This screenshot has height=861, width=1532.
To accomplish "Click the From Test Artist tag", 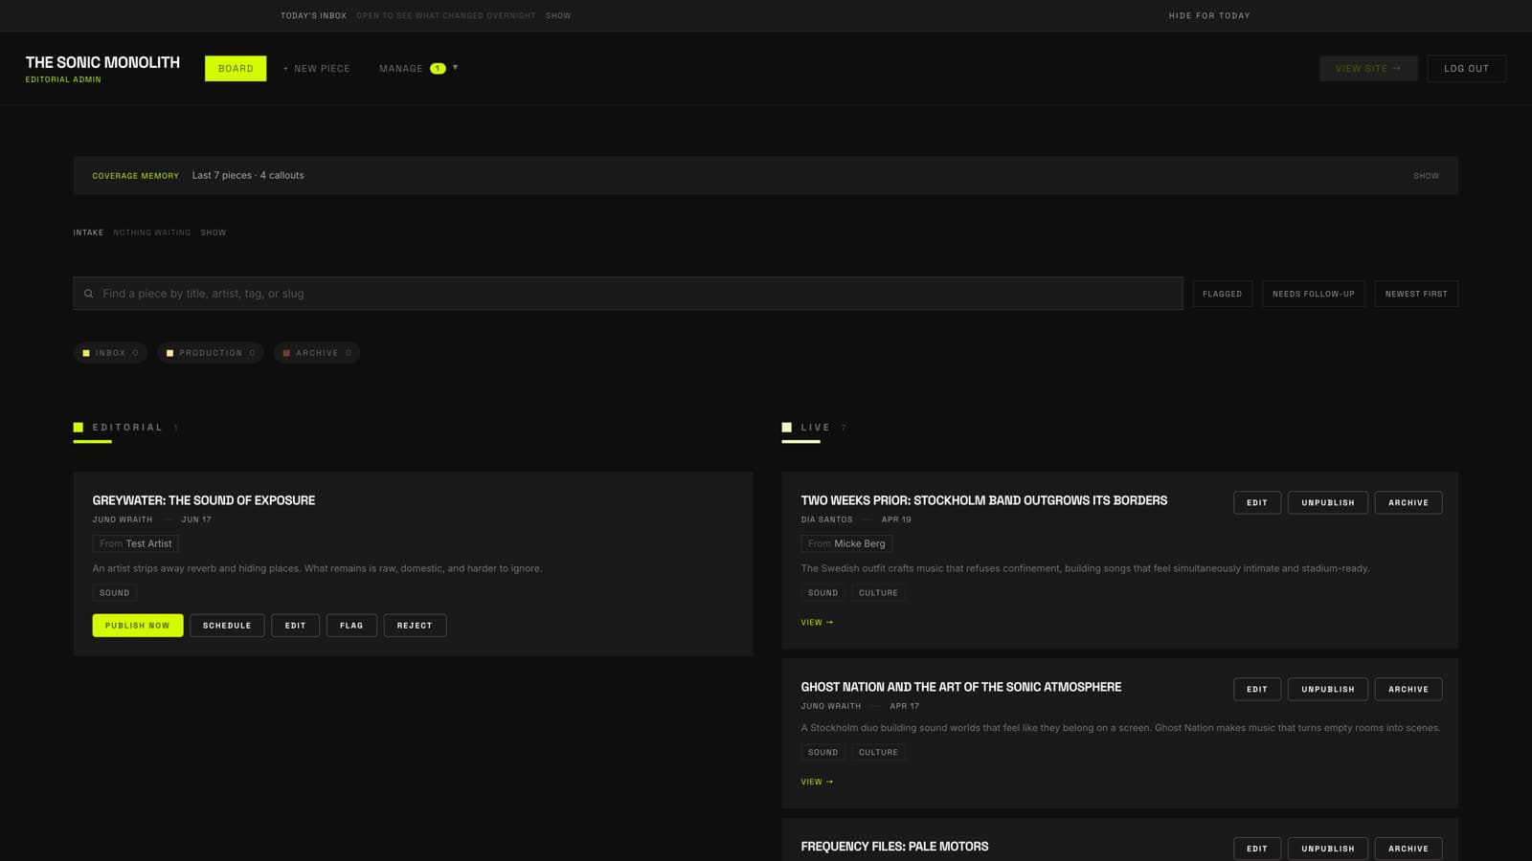I will [x=136, y=543].
